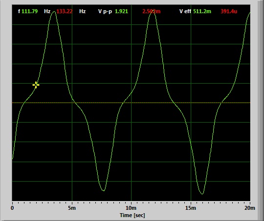Select the green 511.2m V eff value
This screenshot has height=221, width=264.
(x=202, y=11)
